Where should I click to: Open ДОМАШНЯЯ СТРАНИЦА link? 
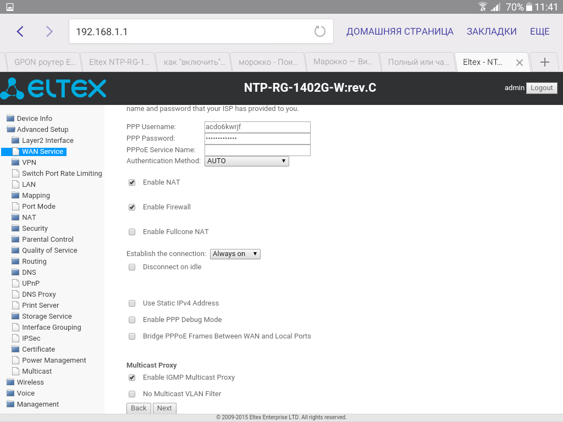pyautogui.click(x=400, y=31)
